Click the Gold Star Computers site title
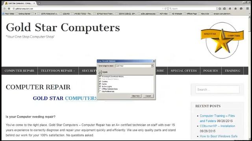252x141 pixels. (x=63, y=27)
